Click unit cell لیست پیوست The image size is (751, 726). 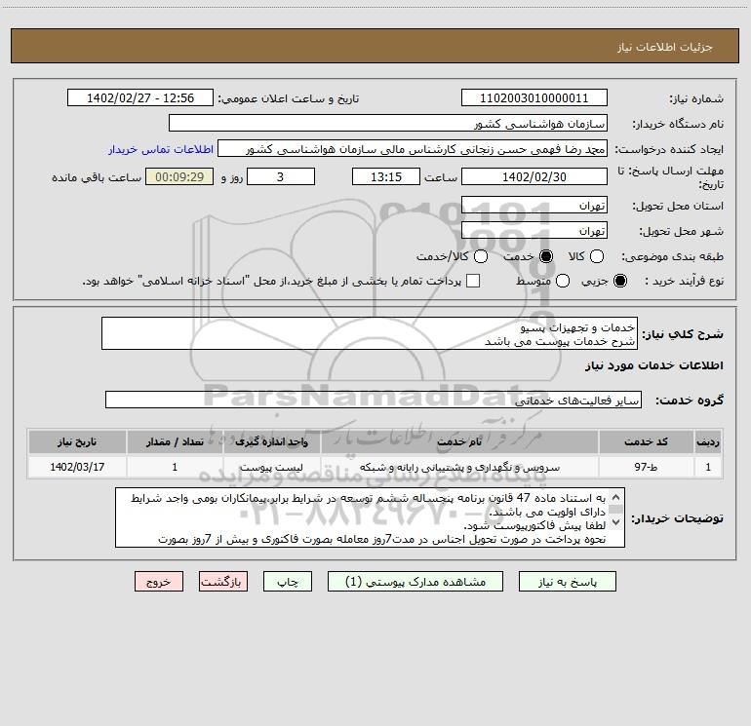[271, 467]
